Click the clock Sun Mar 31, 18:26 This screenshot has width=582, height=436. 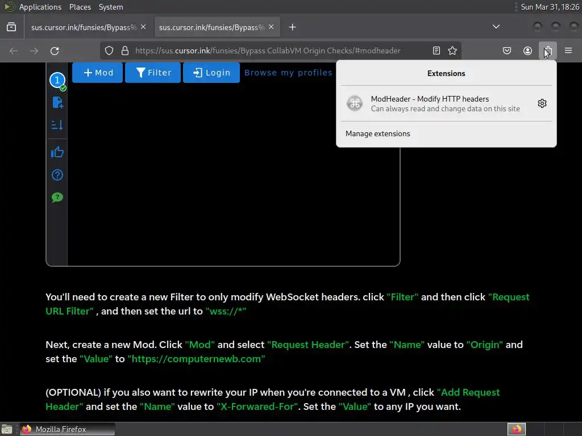pyautogui.click(x=550, y=7)
